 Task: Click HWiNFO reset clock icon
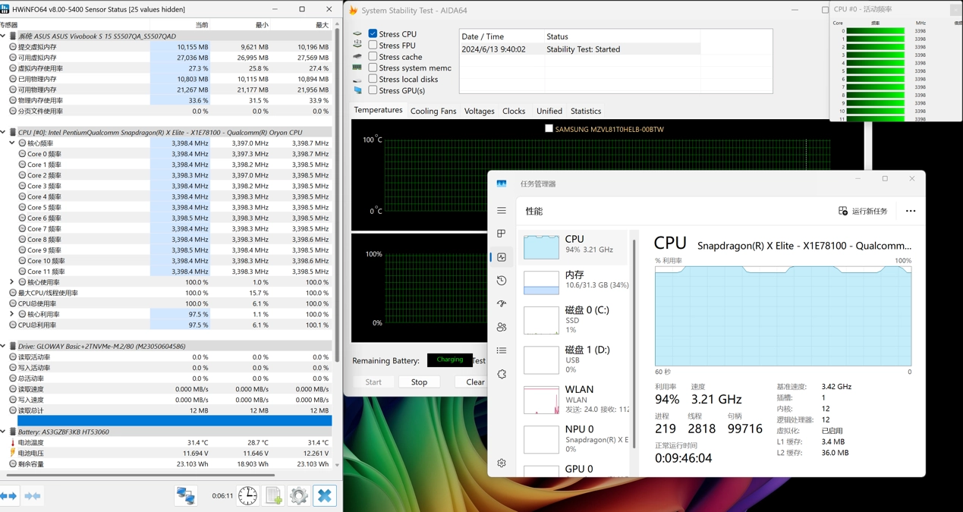tap(247, 496)
